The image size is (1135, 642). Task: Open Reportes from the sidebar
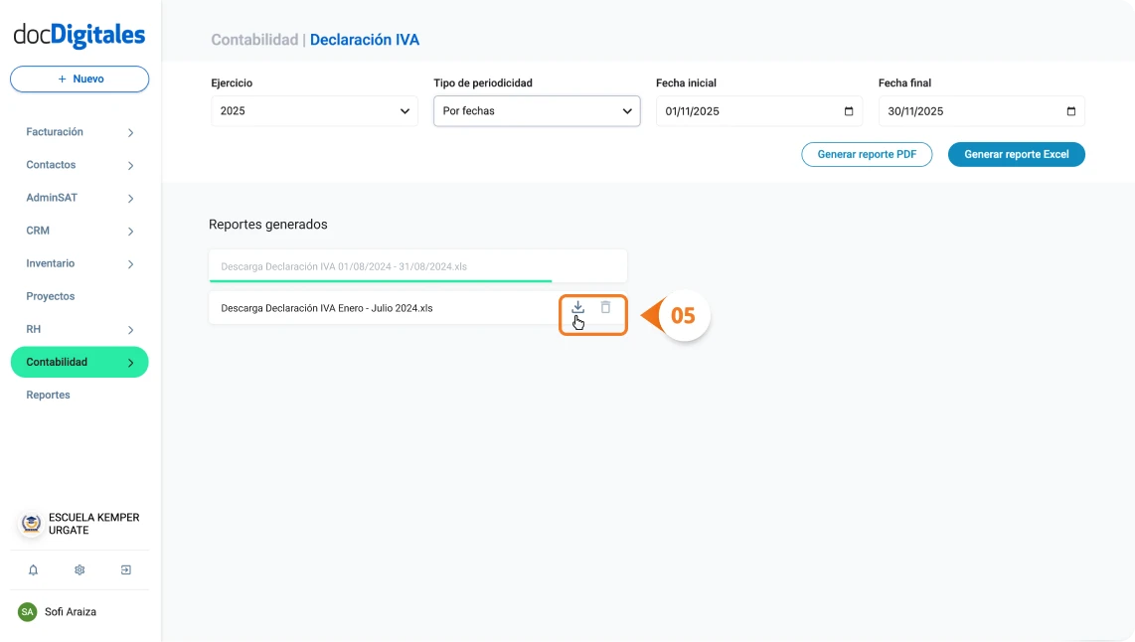[48, 395]
